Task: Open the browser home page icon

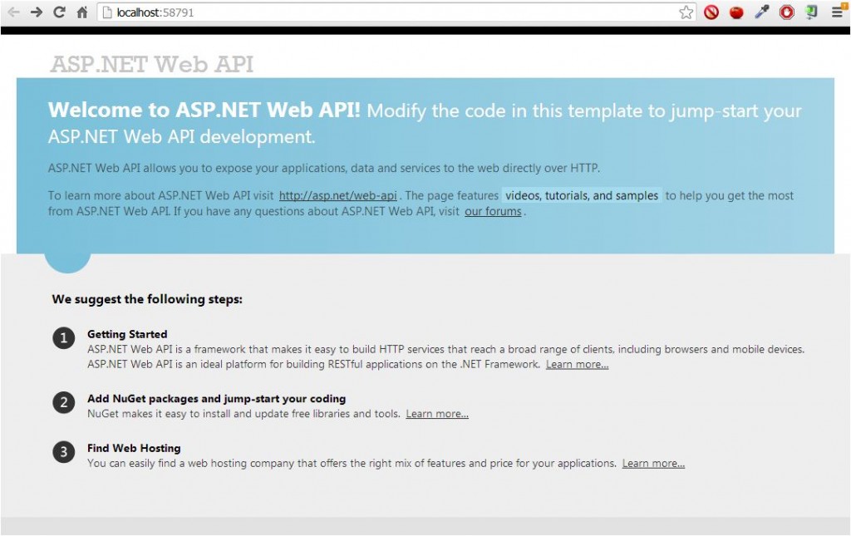Action: click(82, 12)
